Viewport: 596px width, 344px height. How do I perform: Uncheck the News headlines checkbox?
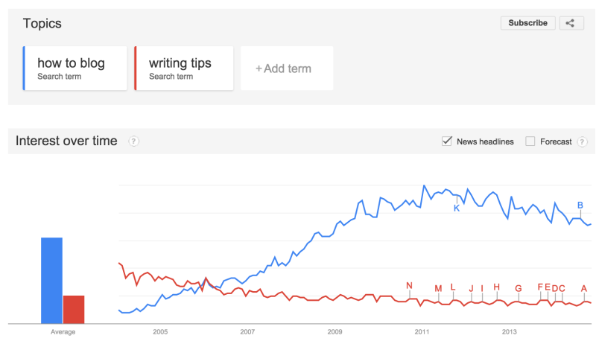click(x=446, y=141)
